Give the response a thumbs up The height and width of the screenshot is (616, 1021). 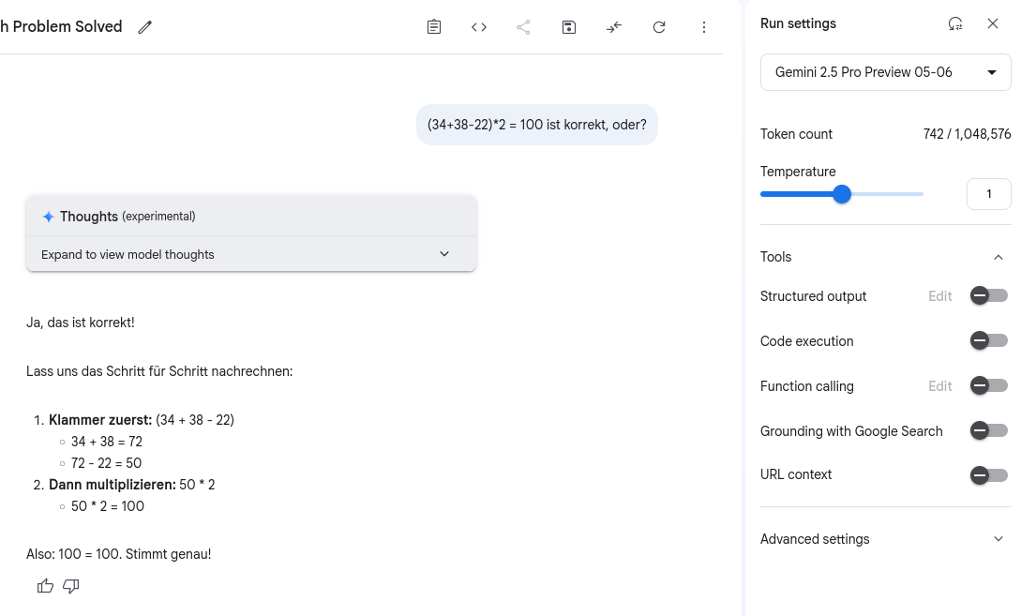pyautogui.click(x=45, y=586)
